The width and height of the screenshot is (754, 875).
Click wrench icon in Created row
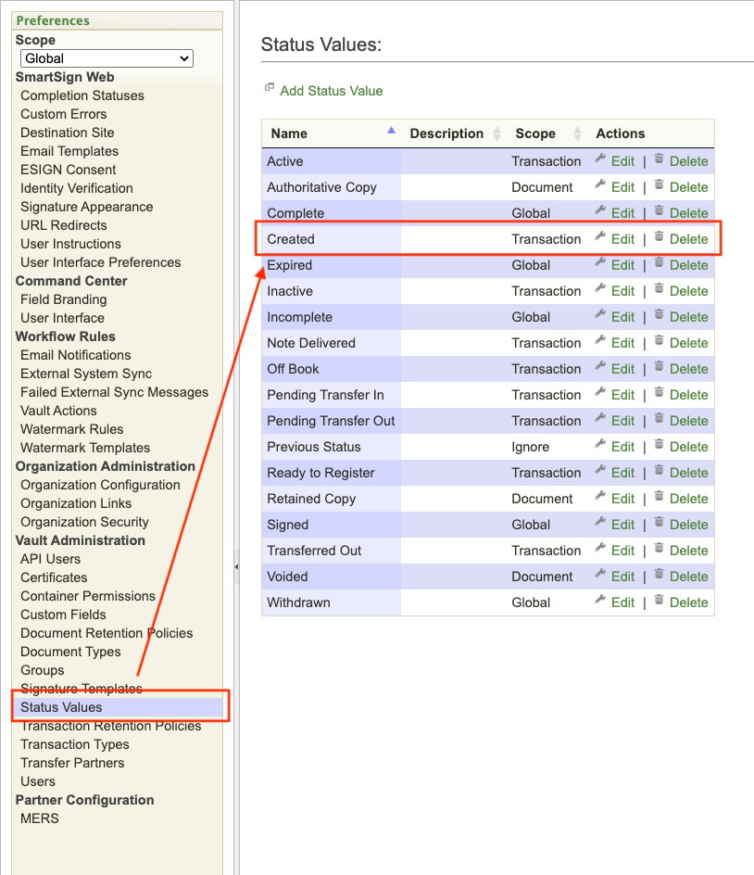click(x=600, y=236)
